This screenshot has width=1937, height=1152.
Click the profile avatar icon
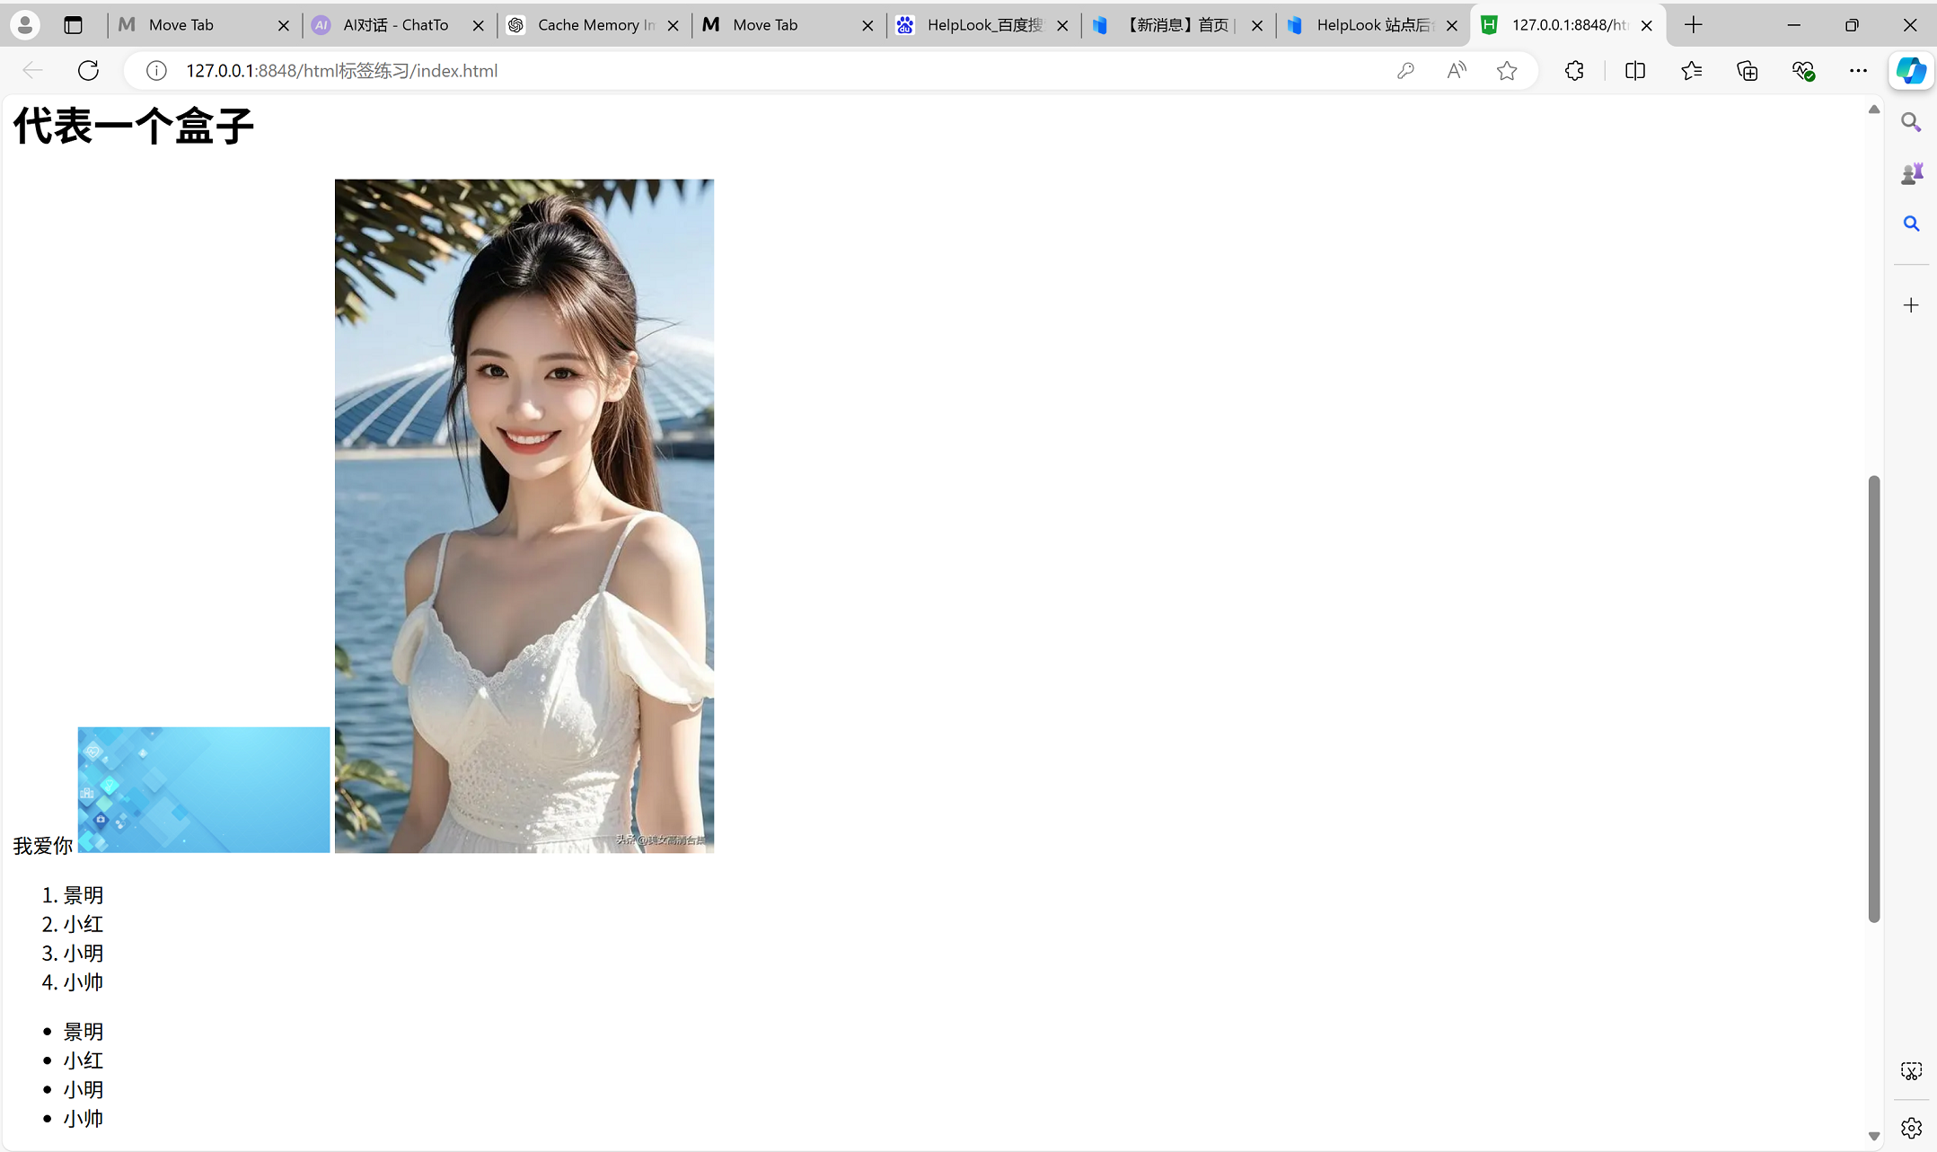click(x=25, y=25)
